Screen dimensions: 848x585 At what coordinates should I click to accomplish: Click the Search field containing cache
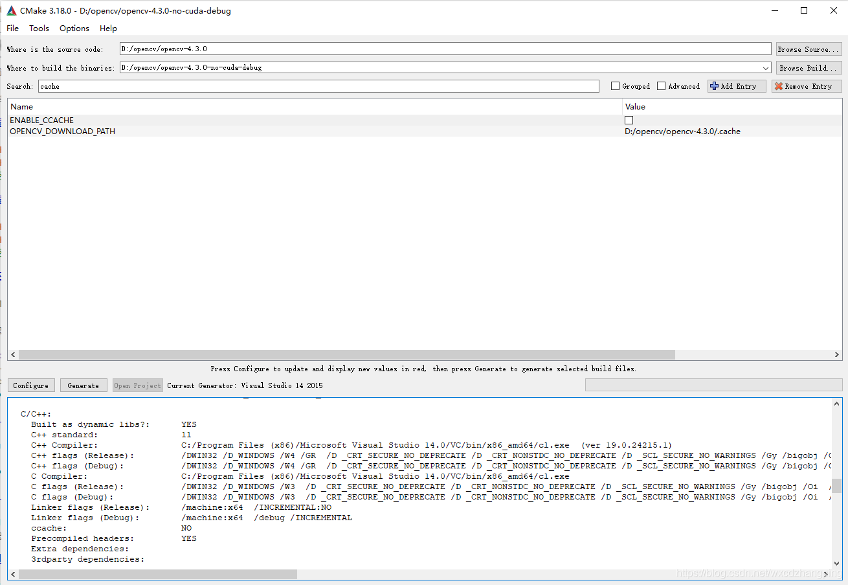[318, 86]
